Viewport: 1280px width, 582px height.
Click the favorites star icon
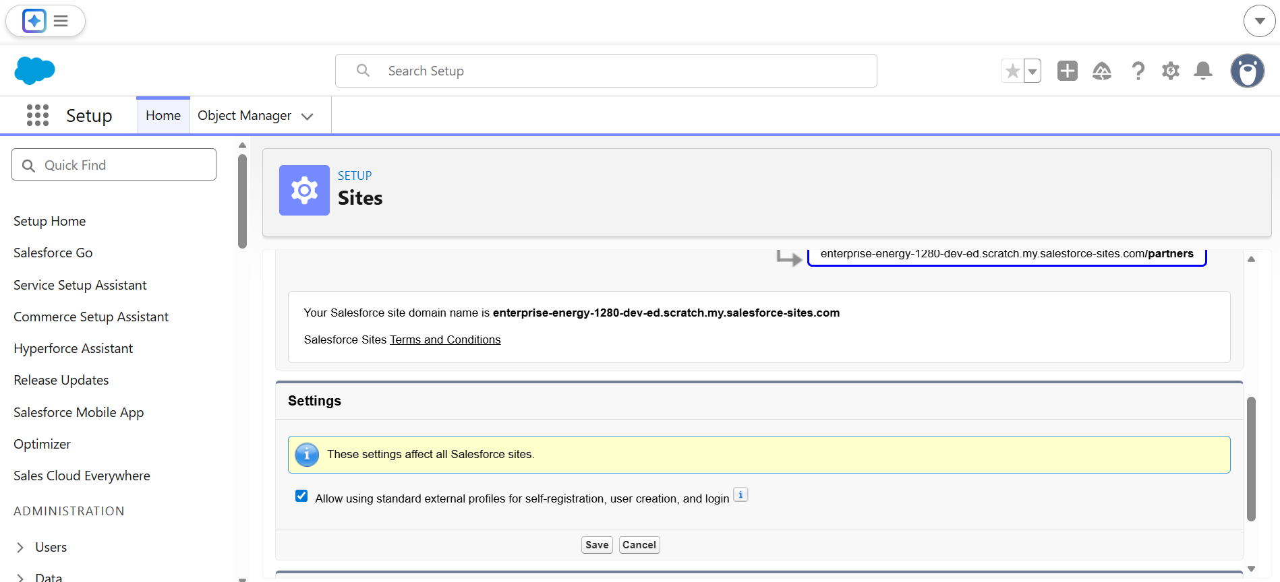[x=1012, y=71]
